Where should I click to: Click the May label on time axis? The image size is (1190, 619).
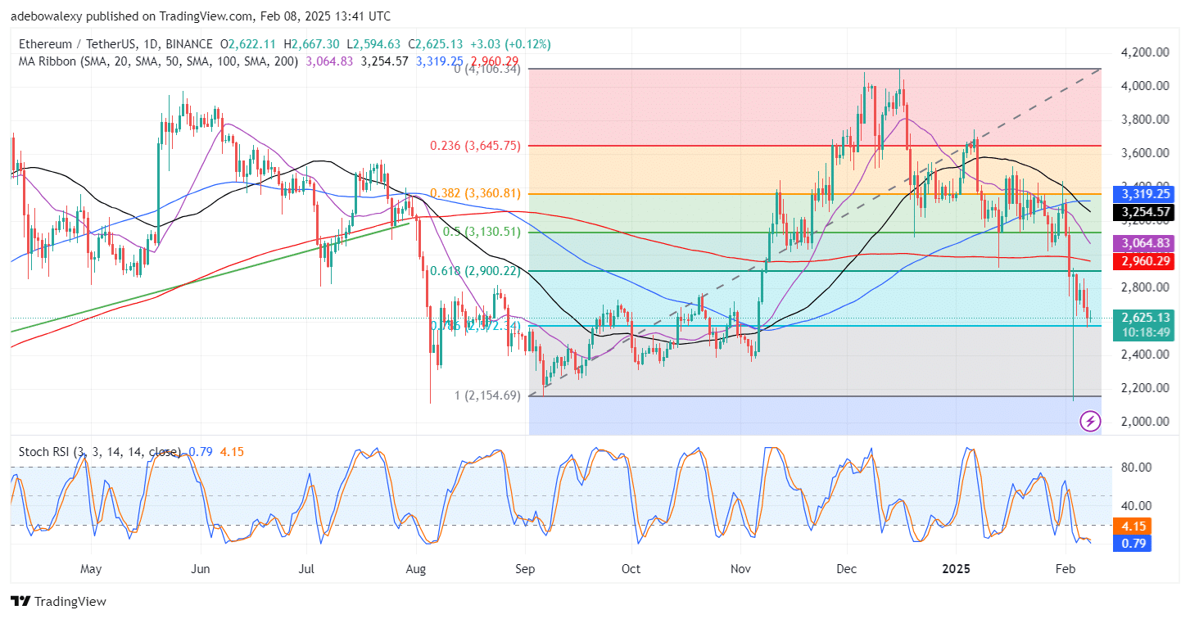pos(91,568)
